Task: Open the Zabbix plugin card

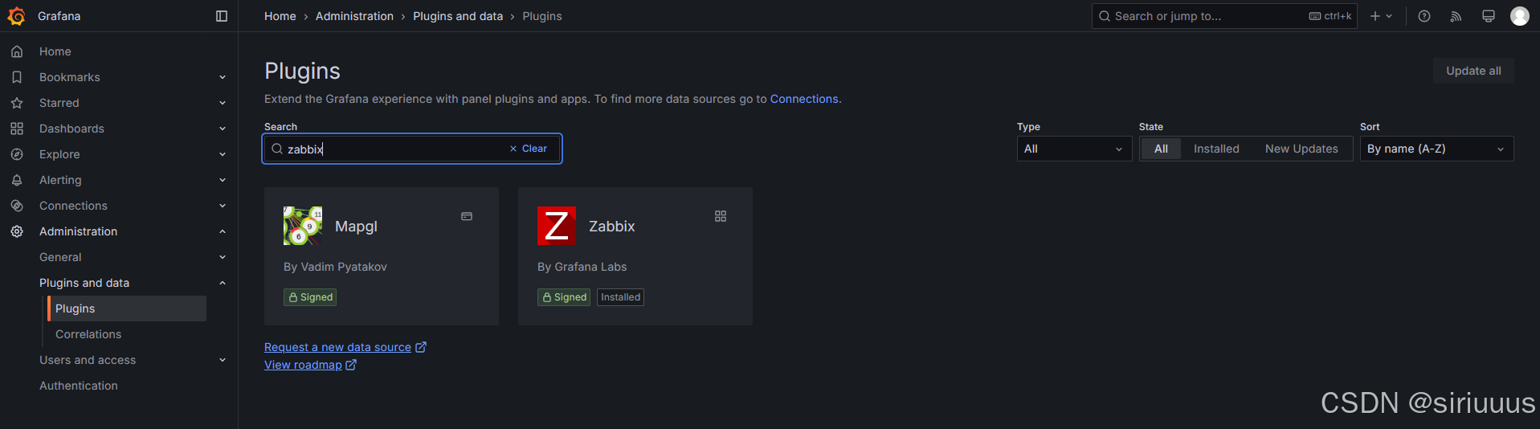Action: point(635,256)
